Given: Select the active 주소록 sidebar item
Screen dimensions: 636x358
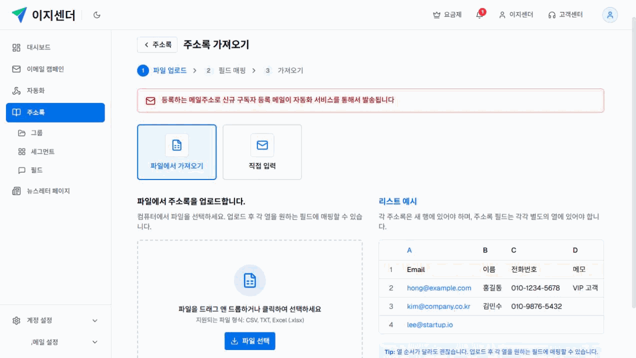Looking at the screenshot, I should (x=55, y=112).
